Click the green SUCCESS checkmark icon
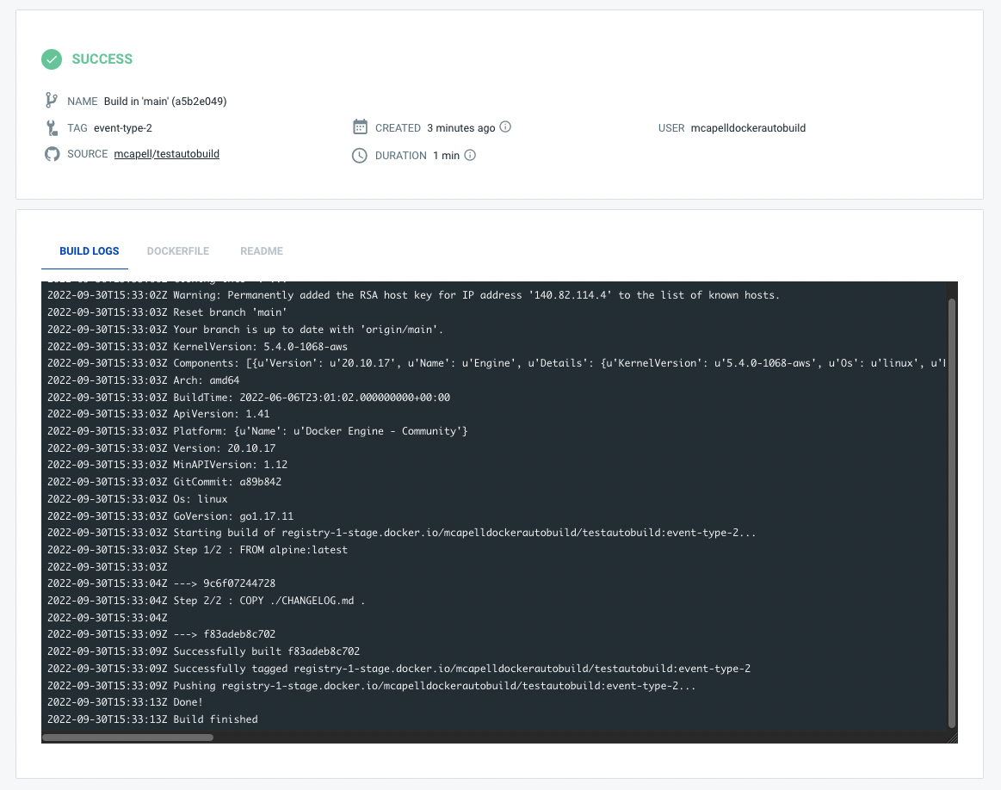 [52, 59]
